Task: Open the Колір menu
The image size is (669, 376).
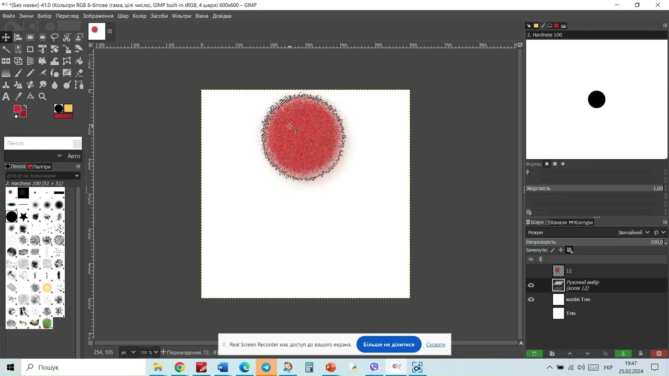Action: pyautogui.click(x=140, y=16)
